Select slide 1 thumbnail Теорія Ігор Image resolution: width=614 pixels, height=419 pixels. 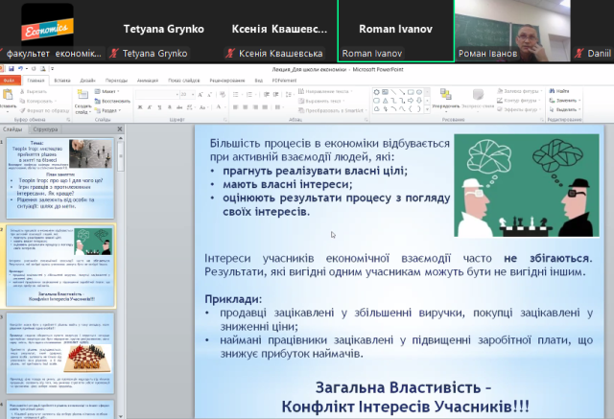[60, 178]
